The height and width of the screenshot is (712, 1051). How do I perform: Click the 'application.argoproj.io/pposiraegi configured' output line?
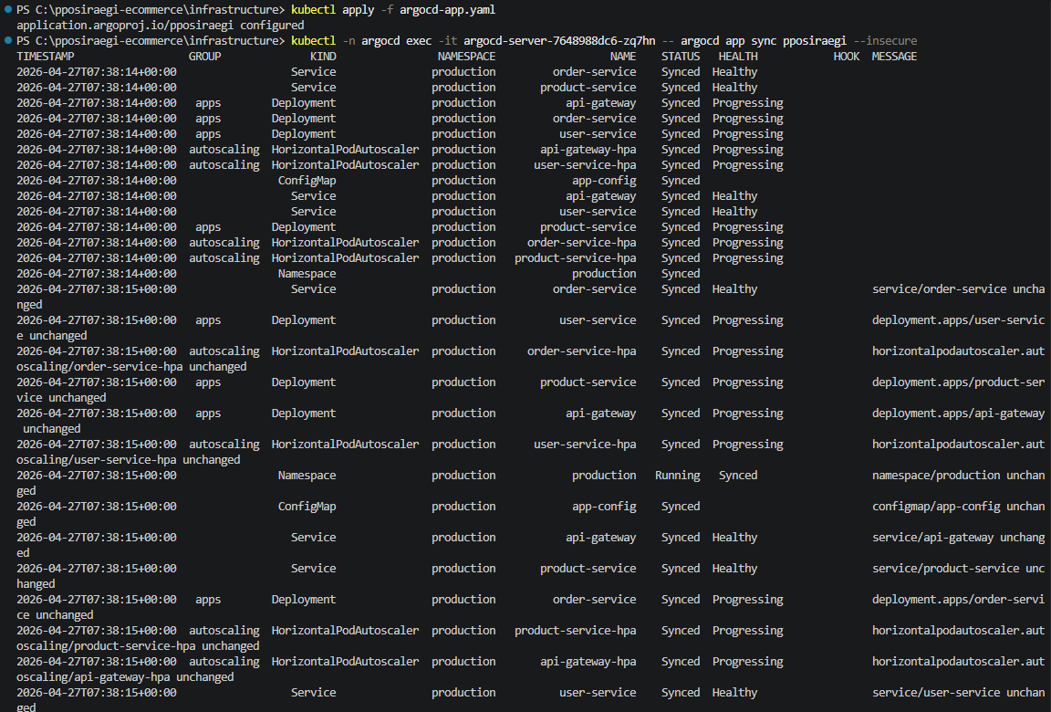point(161,26)
